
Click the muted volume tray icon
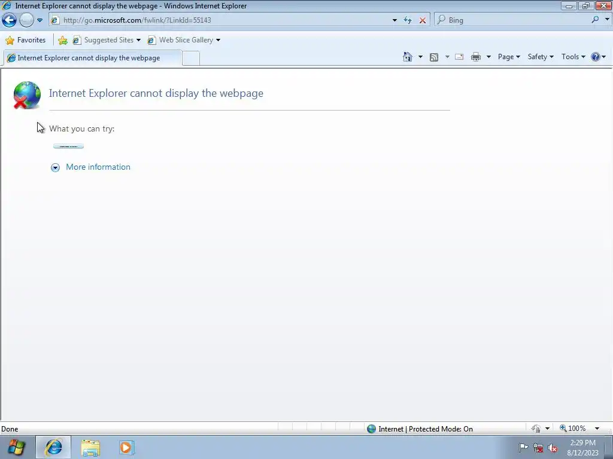click(553, 448)
